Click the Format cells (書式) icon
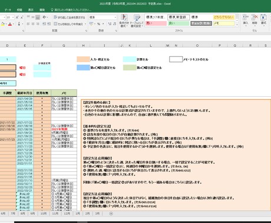Image resolution: width=271 pixels, height=223 pixels. click(x=263, y=19)
